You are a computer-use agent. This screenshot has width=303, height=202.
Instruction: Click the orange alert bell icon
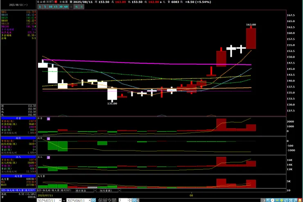click(x=300, y=200)
